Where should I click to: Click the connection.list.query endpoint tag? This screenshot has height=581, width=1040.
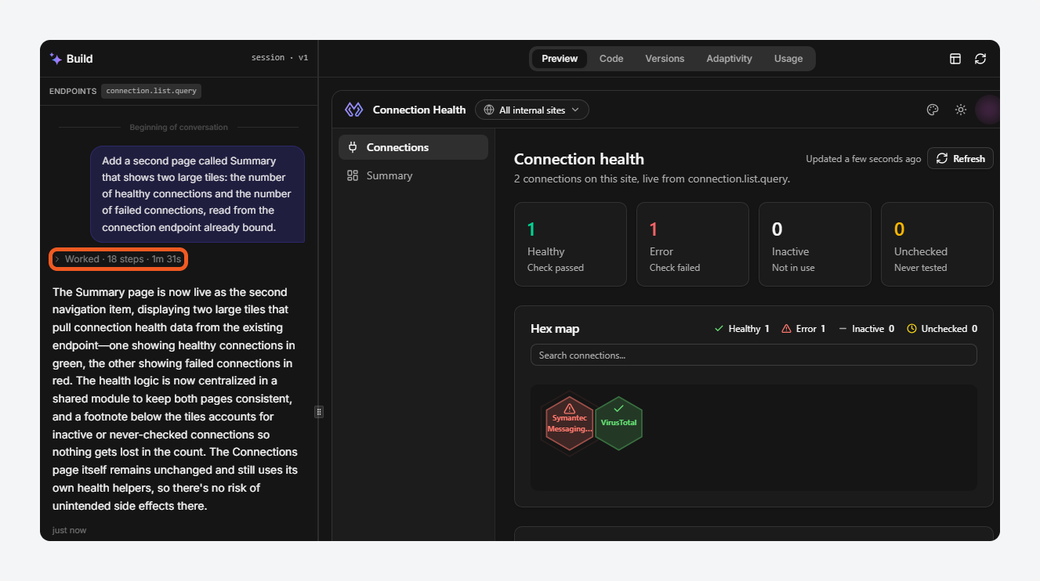click(x=151, y=91)
